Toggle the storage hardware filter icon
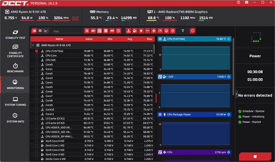 (x=106, y=31)
